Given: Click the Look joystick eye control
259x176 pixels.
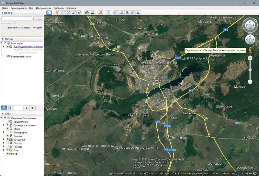Looking at the screenshot, I should point(250,25).
